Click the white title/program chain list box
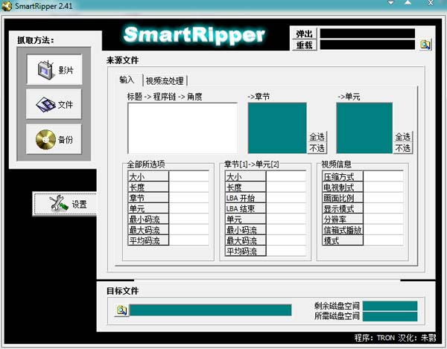Image resolution: width=447 pixels, height=349 pixels. click(183, 128)
